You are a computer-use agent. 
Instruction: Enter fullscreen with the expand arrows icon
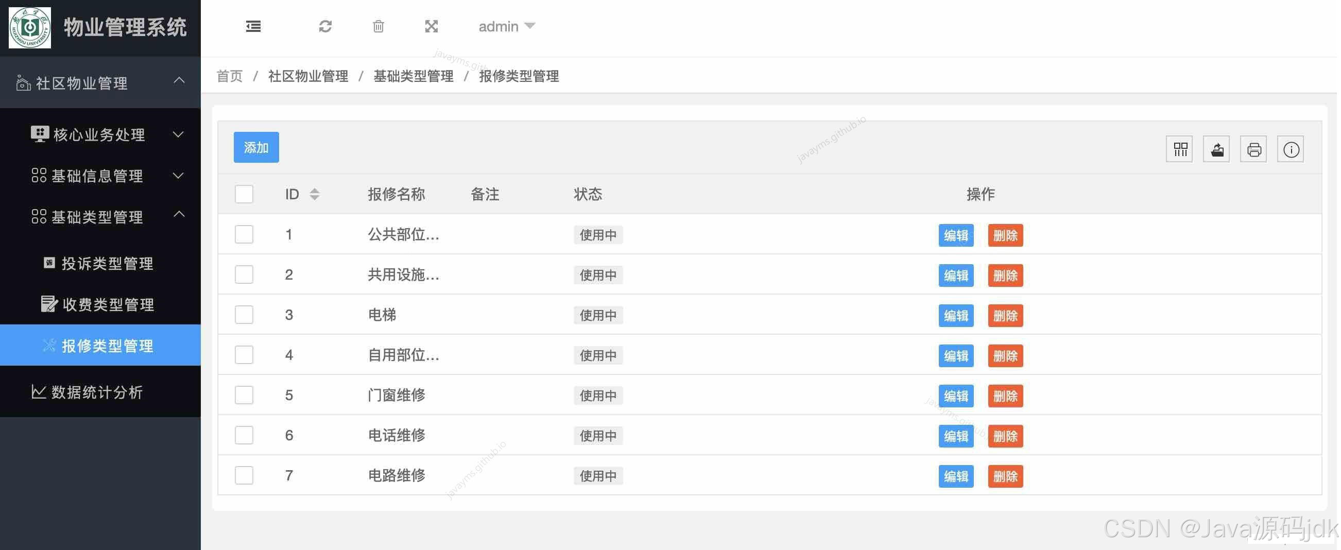[x=432, y=26]
